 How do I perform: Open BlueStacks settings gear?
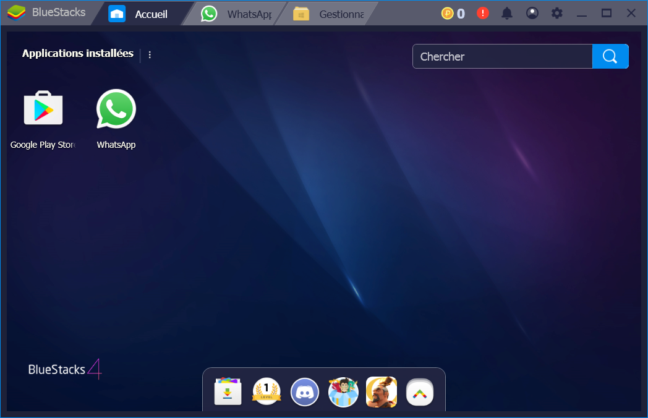556,14
